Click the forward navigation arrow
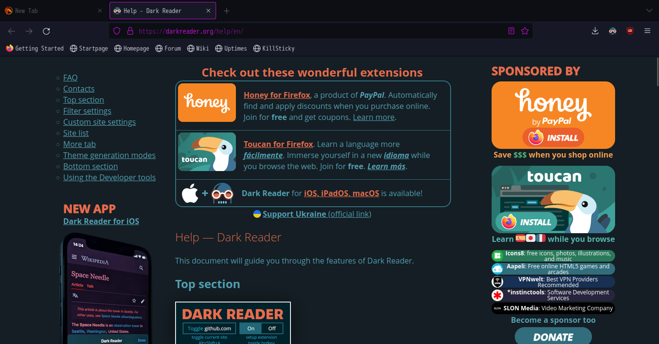659x344 pixels. click(29, 31)
